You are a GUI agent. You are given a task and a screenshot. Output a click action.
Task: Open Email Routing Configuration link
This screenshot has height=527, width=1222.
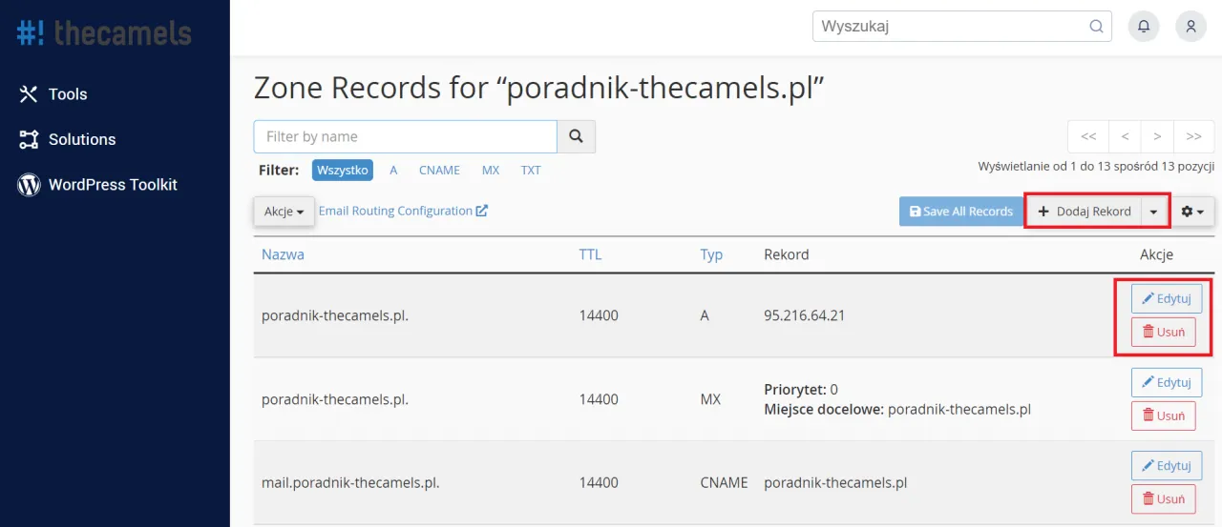(403, 211)
